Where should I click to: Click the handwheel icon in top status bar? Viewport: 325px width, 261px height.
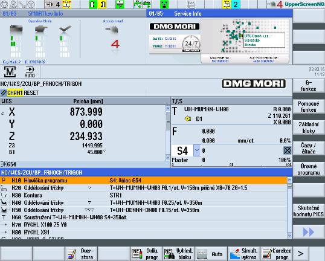click(31, 4)
